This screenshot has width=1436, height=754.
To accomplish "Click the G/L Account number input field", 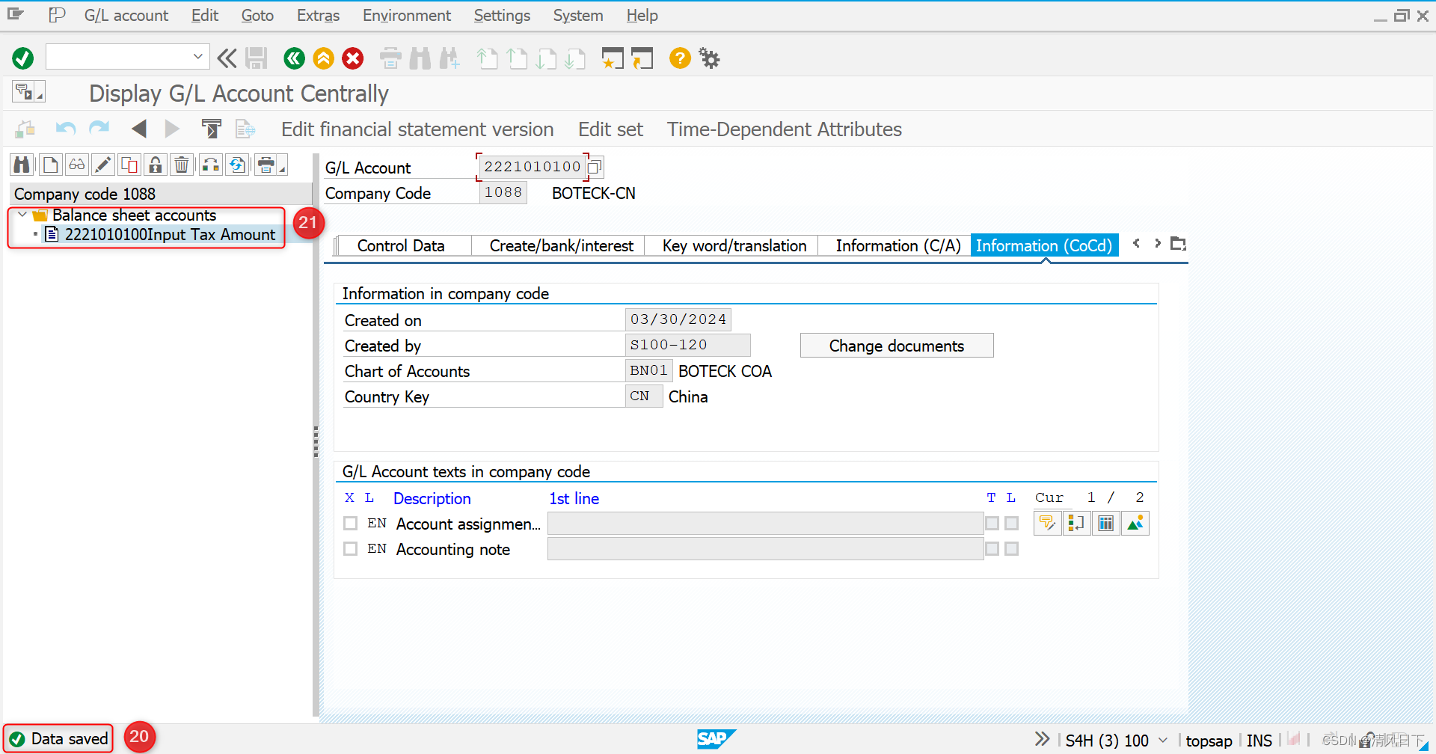I will coord(532,166).
